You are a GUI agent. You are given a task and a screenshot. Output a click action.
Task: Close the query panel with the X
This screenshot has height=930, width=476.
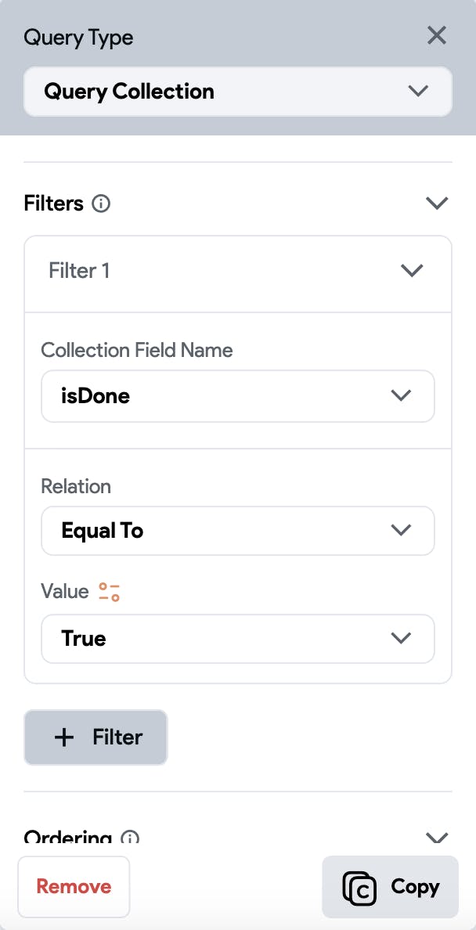[x=436, y=35]
